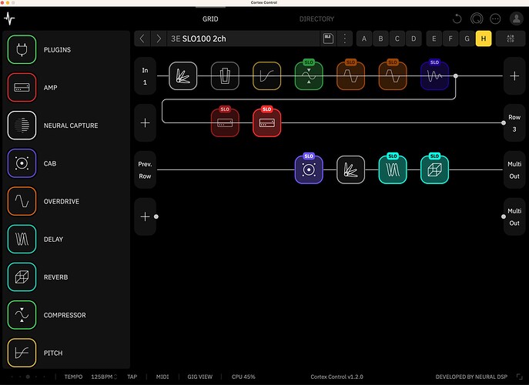Select the COMPRESSOR category in sidebar

tap(22, 315)
